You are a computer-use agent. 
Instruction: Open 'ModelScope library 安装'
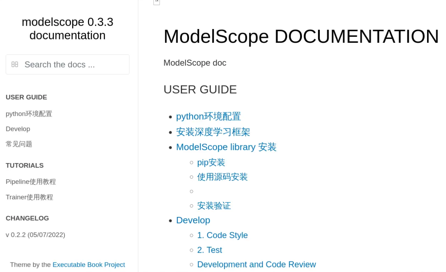(226, 147)
